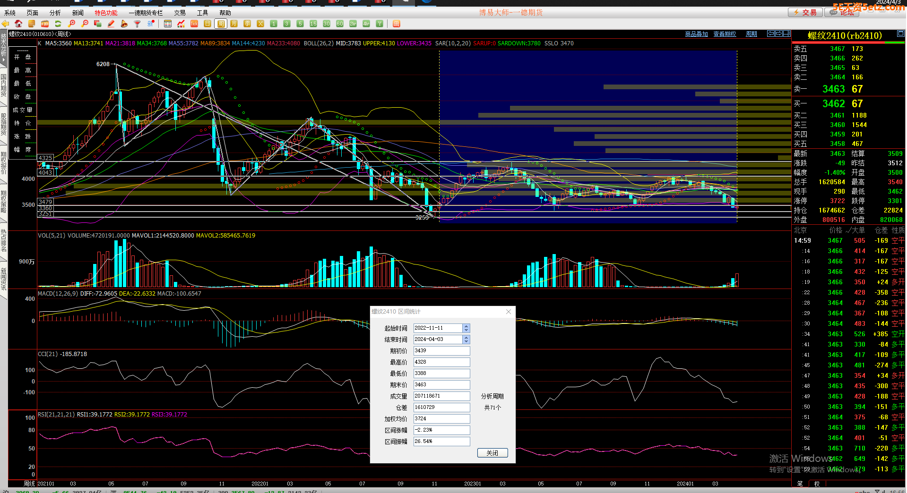
Task: Open the 特色功能 menu
Action: (x=106, y=13)
